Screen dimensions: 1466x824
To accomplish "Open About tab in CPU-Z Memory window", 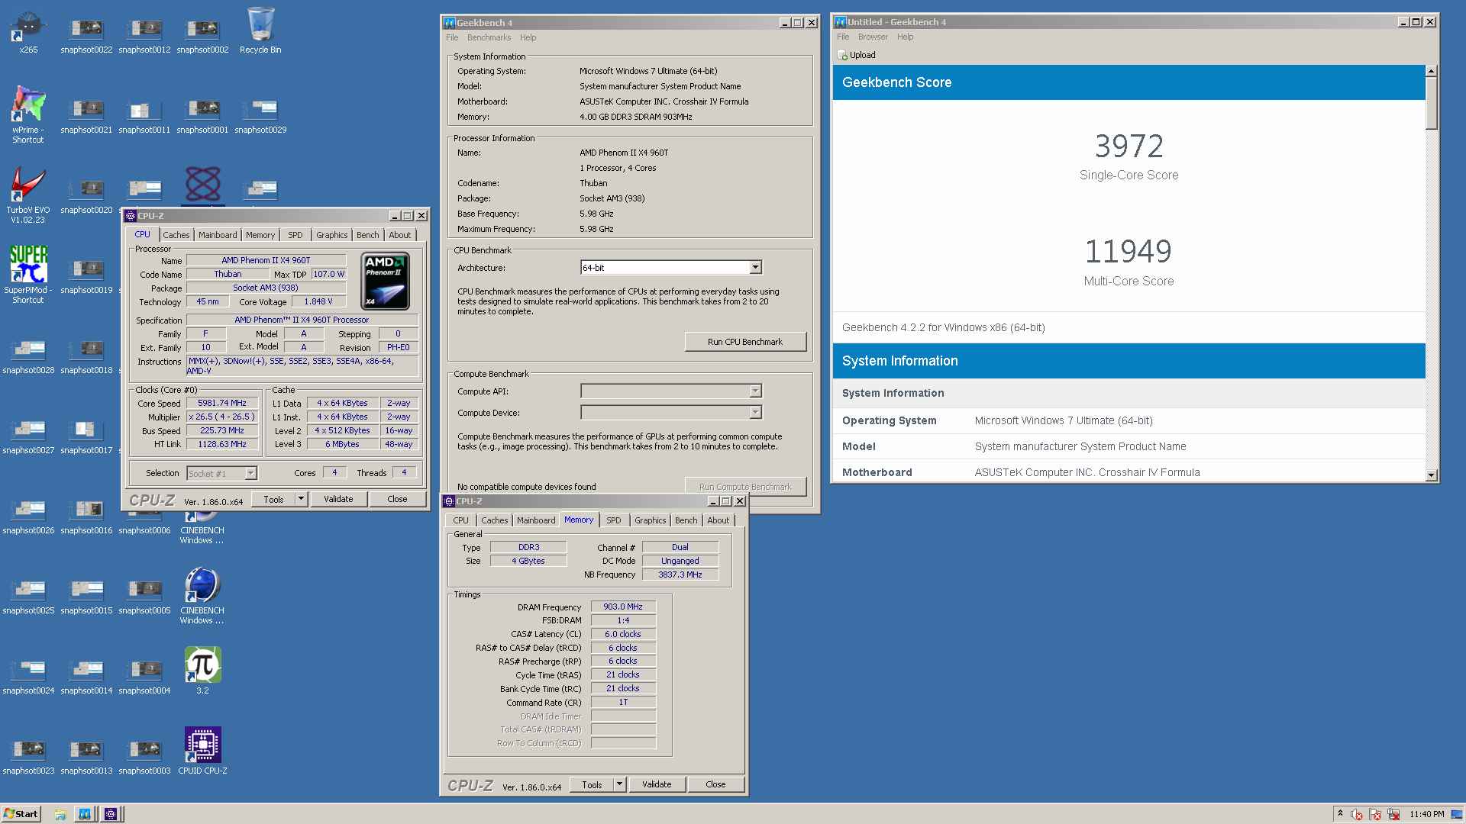I will pos(718,520).
